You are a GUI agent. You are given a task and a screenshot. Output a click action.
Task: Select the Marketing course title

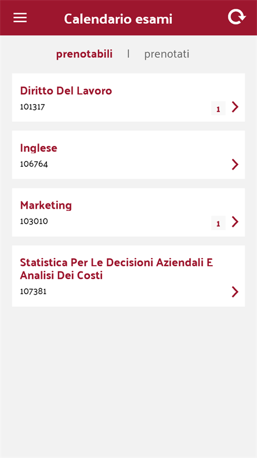click(x=46, y=206)
